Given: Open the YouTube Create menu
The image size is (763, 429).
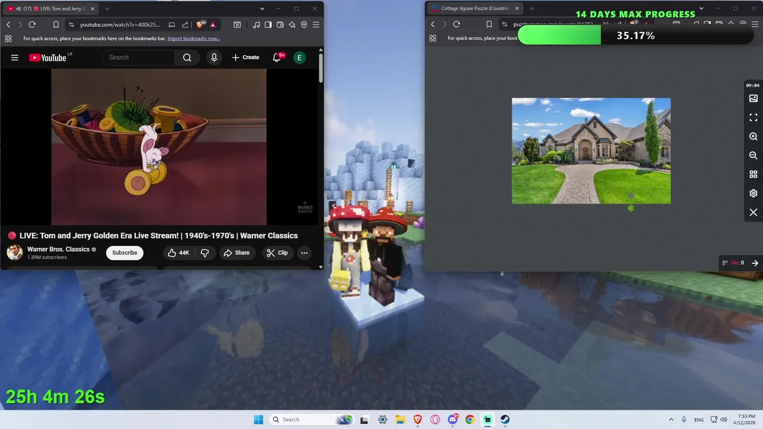Looking at the screenshot, I should point(246,57).
